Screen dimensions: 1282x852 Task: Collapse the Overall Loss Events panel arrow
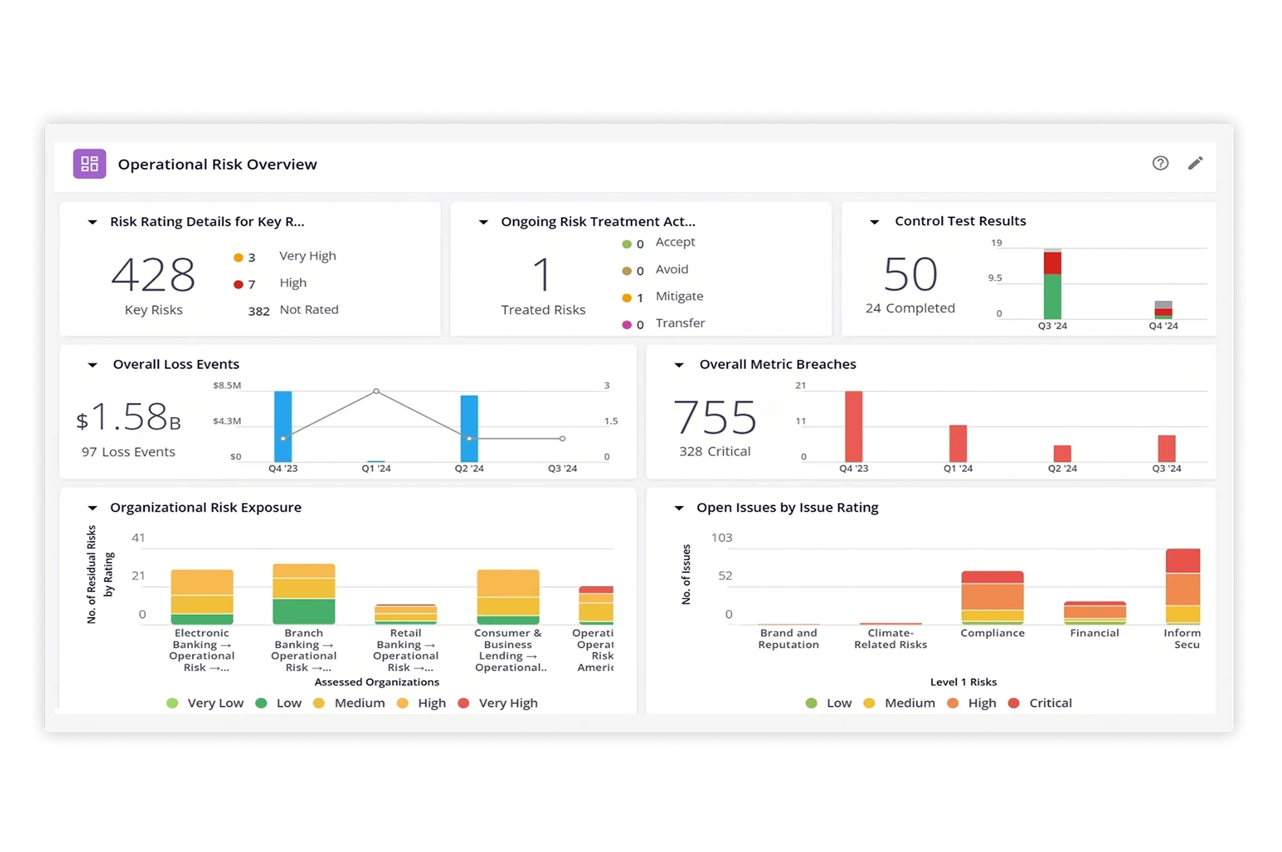[92, 365]
